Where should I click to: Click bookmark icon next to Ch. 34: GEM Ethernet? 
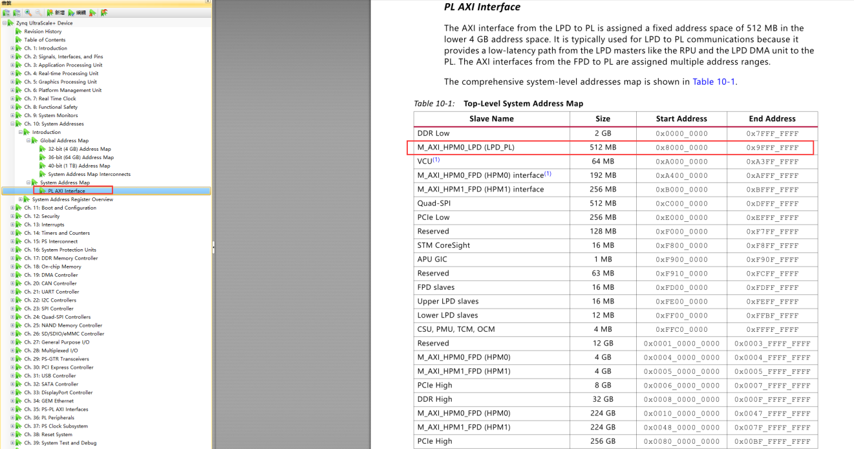[x=19, y=400]
